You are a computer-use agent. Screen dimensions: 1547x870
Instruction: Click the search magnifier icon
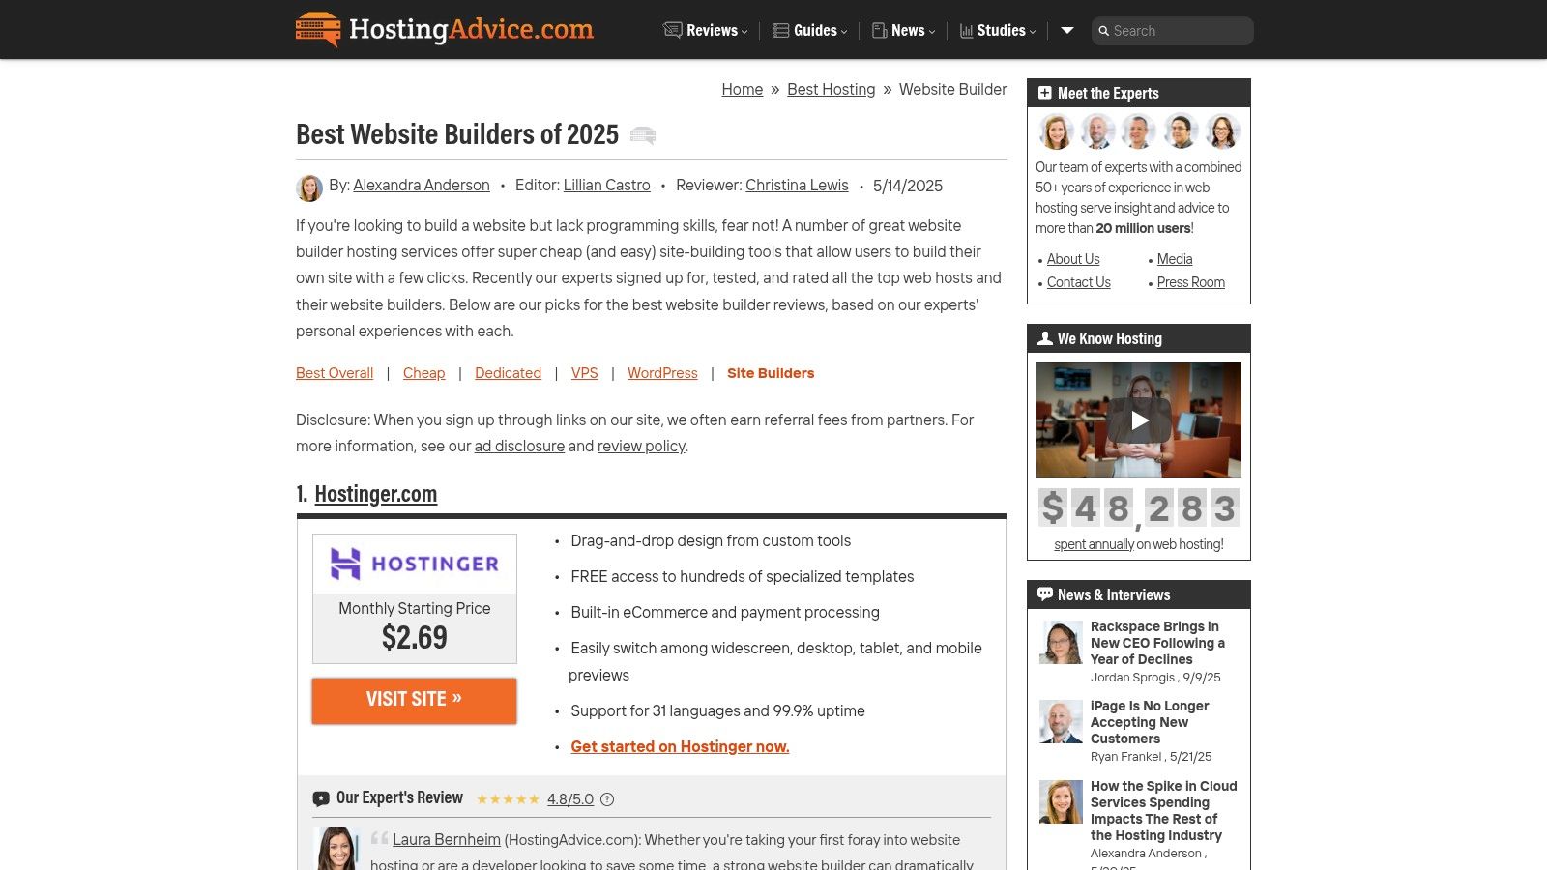coord(1103,31)
